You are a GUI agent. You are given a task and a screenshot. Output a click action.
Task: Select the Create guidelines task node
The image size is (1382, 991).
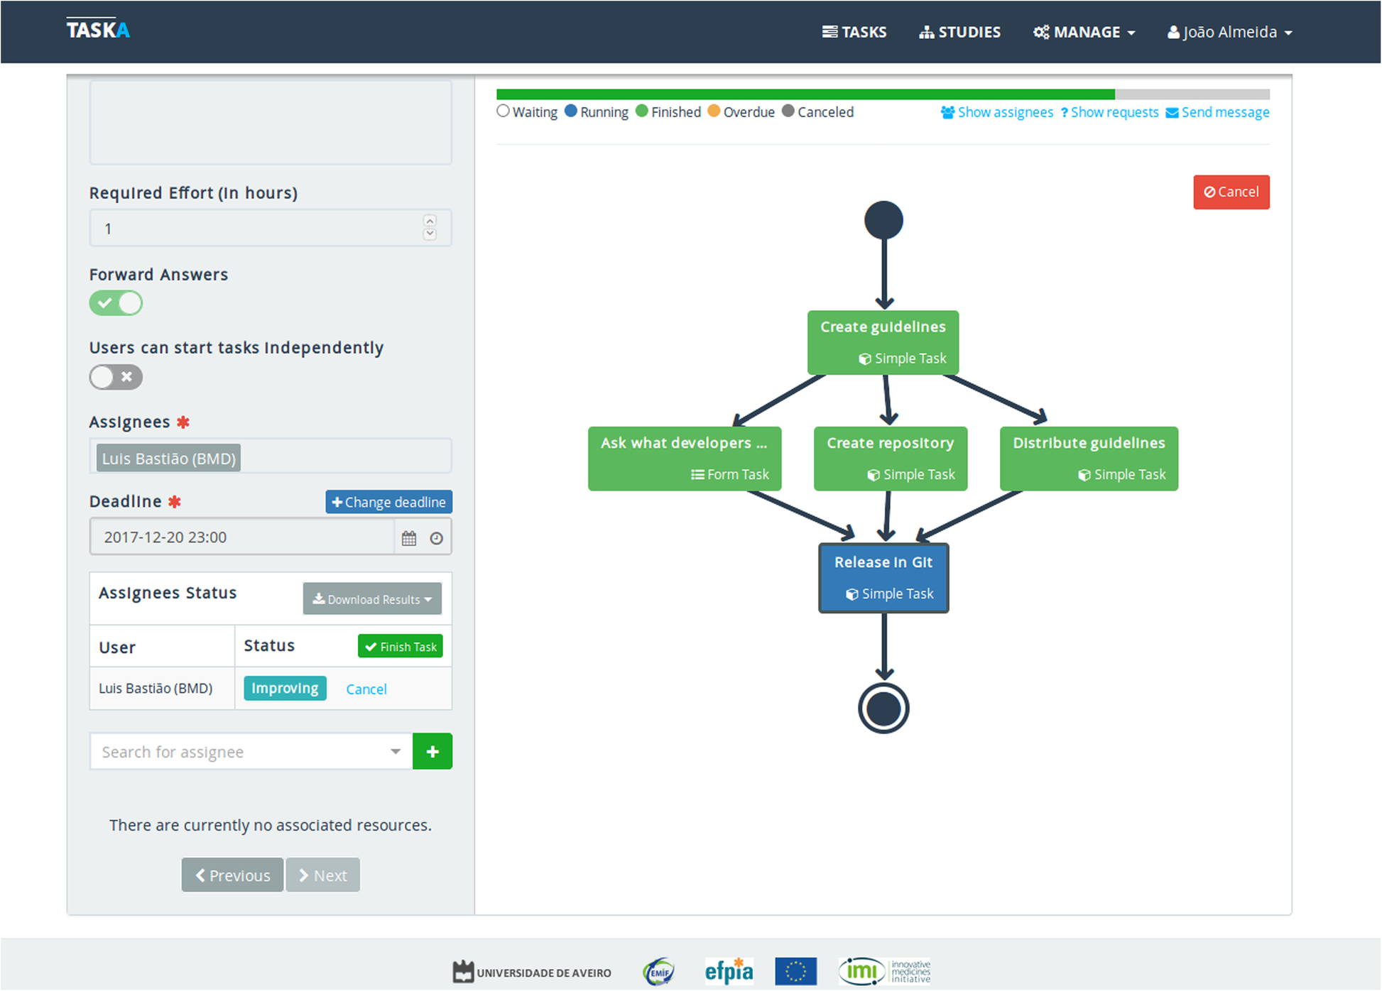(x=883, y=342)
